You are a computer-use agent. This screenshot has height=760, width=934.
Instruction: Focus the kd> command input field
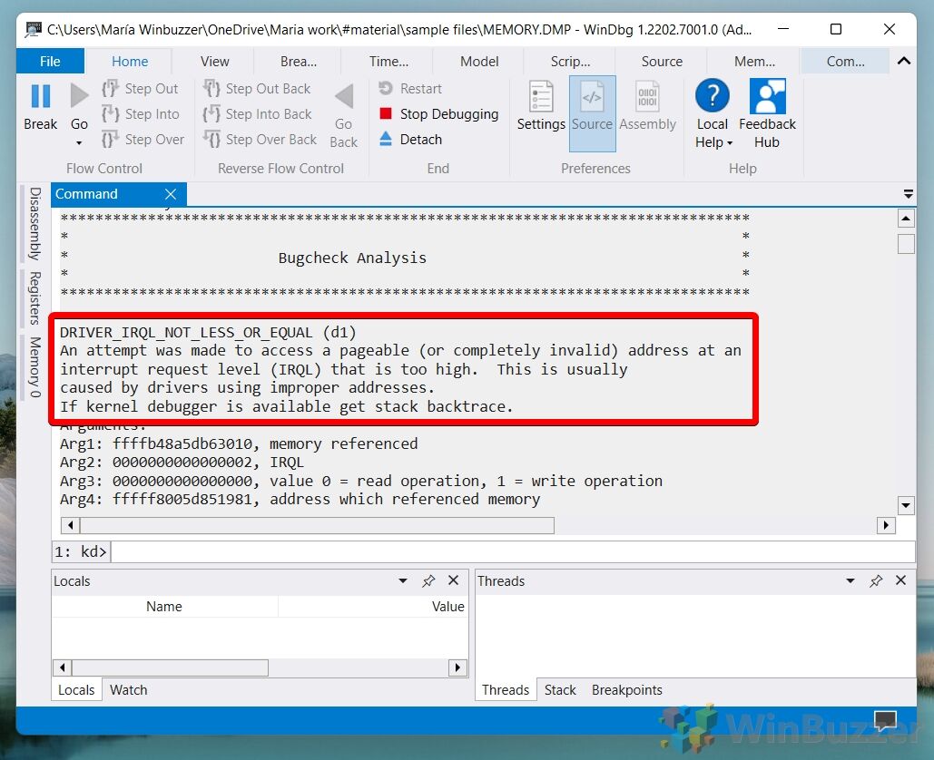point(513,551)
